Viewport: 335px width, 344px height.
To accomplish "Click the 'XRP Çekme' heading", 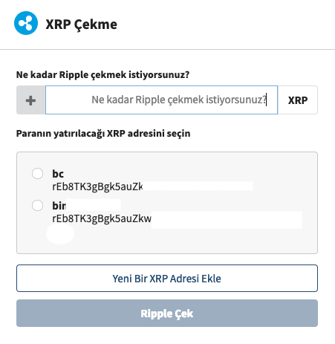I will pyautogui.click(x=82, y=25).
